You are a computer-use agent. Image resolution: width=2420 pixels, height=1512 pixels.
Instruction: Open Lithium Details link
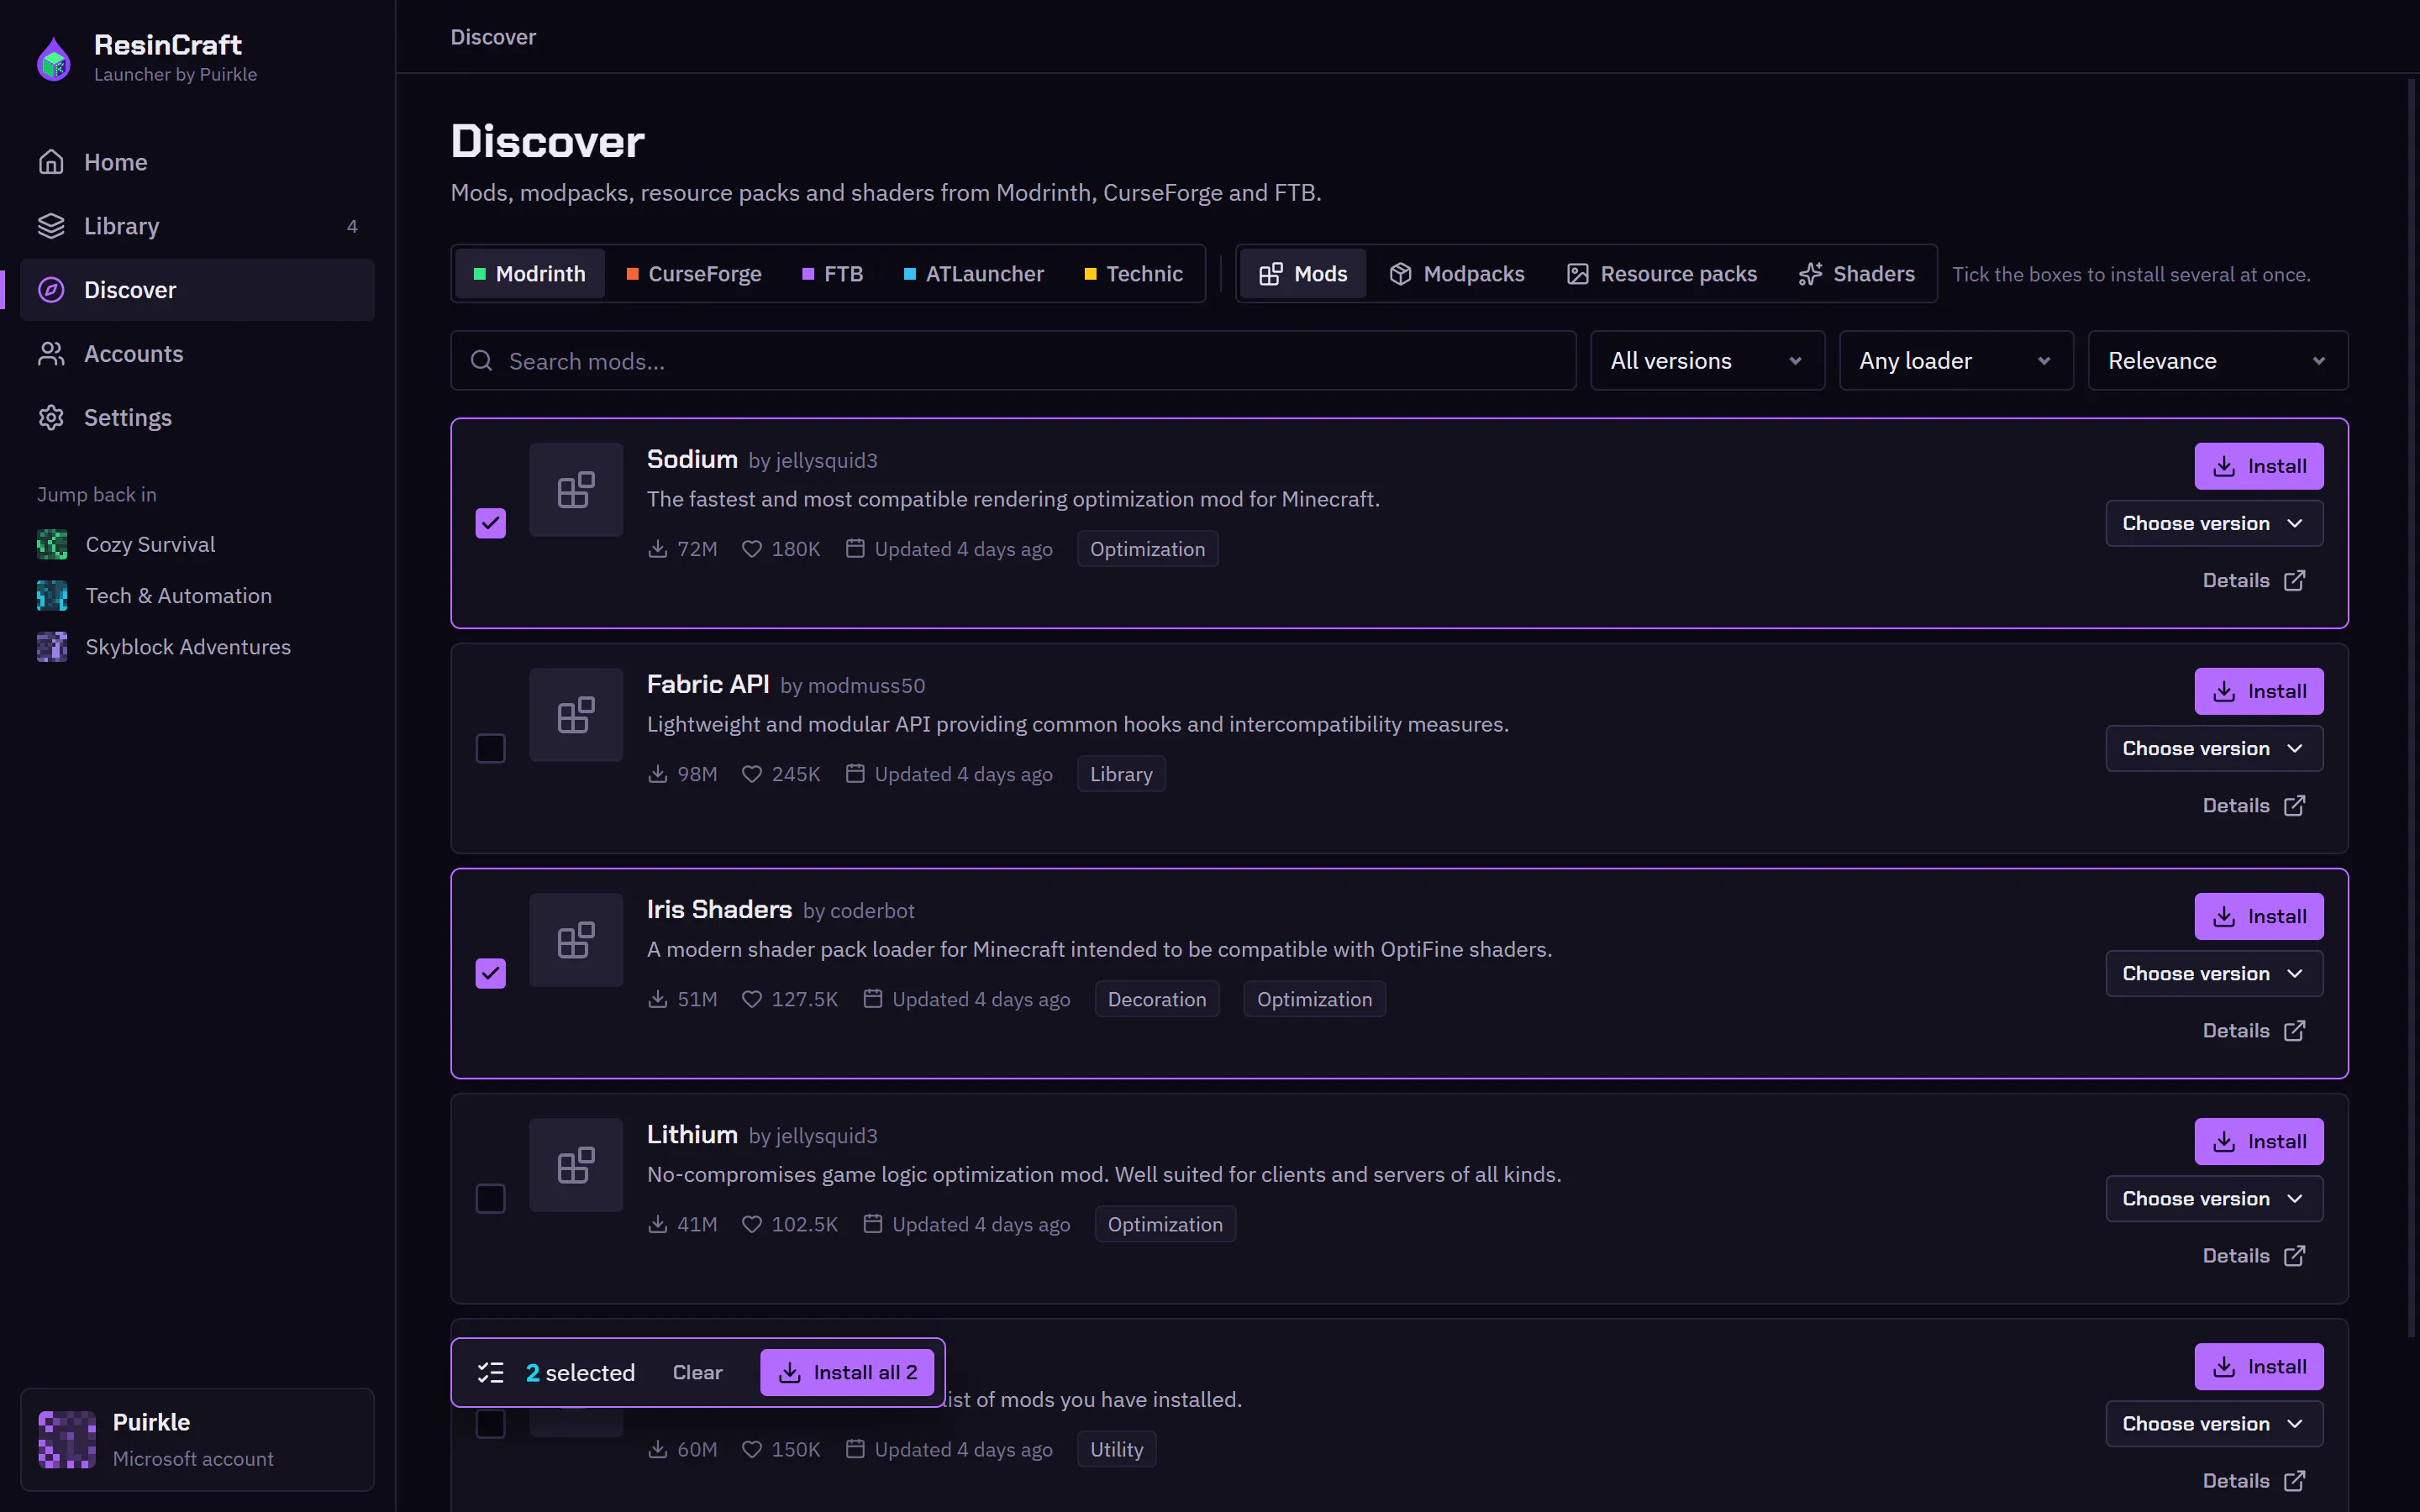2254,1256
